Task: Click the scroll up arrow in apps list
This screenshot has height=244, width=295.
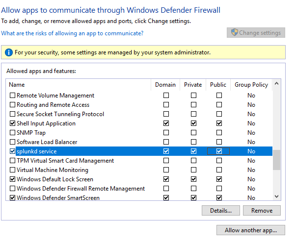Action: (x=276, y=84)
